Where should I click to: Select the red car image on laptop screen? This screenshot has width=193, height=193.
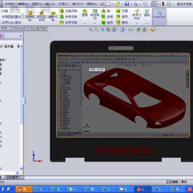135,98
